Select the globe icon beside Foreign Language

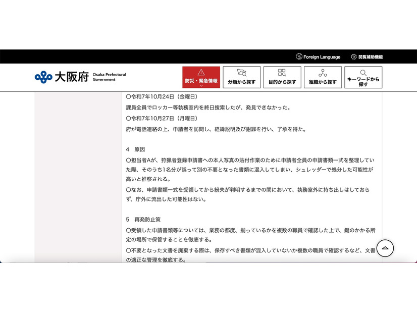pyautogui.click(x=299, y=57)
